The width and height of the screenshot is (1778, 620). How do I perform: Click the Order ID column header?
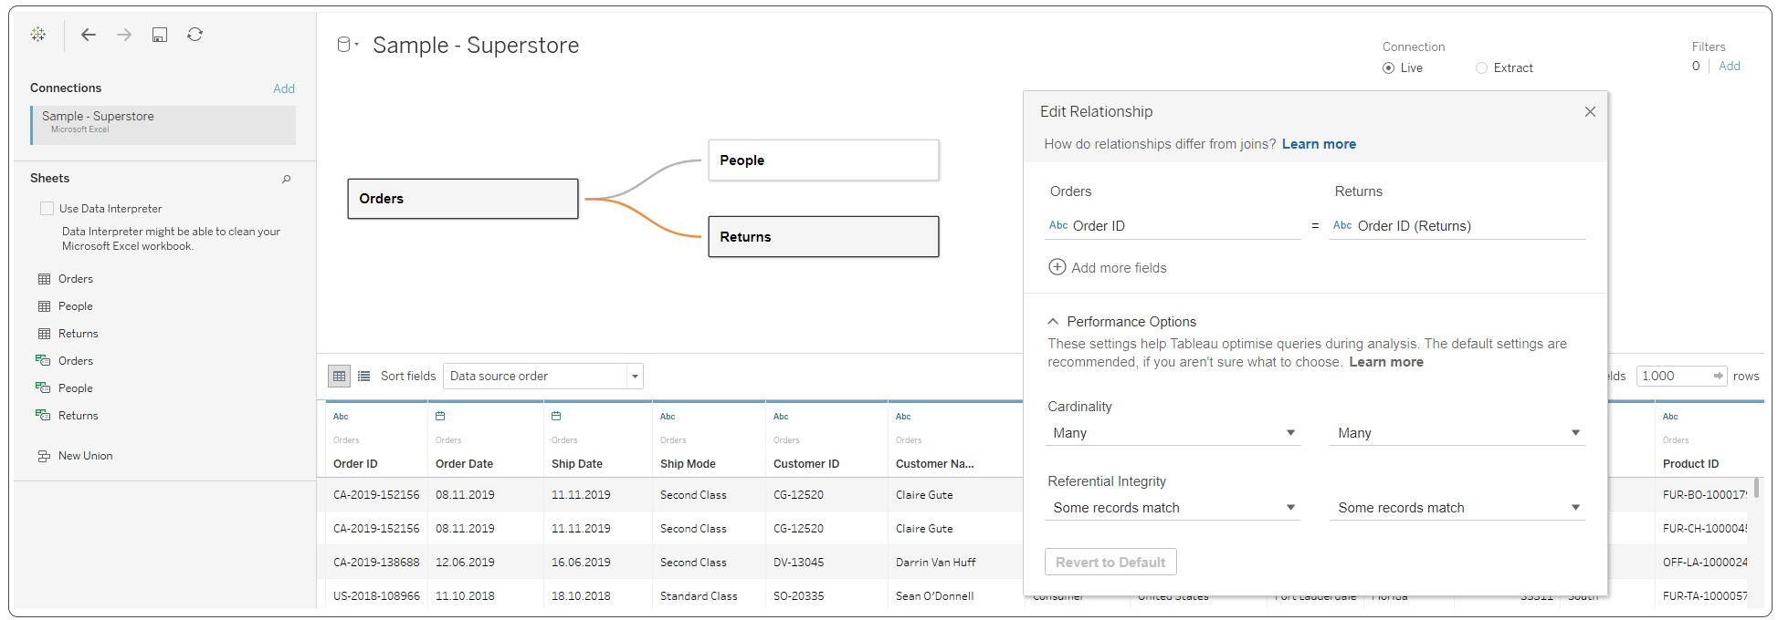tap(355, 464)
